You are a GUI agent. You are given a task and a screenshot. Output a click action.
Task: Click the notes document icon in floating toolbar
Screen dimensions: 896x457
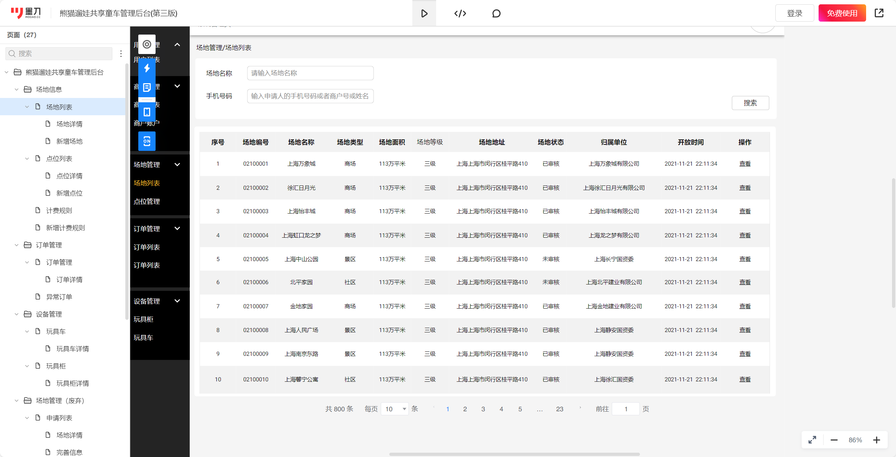[x=147, y=87]
